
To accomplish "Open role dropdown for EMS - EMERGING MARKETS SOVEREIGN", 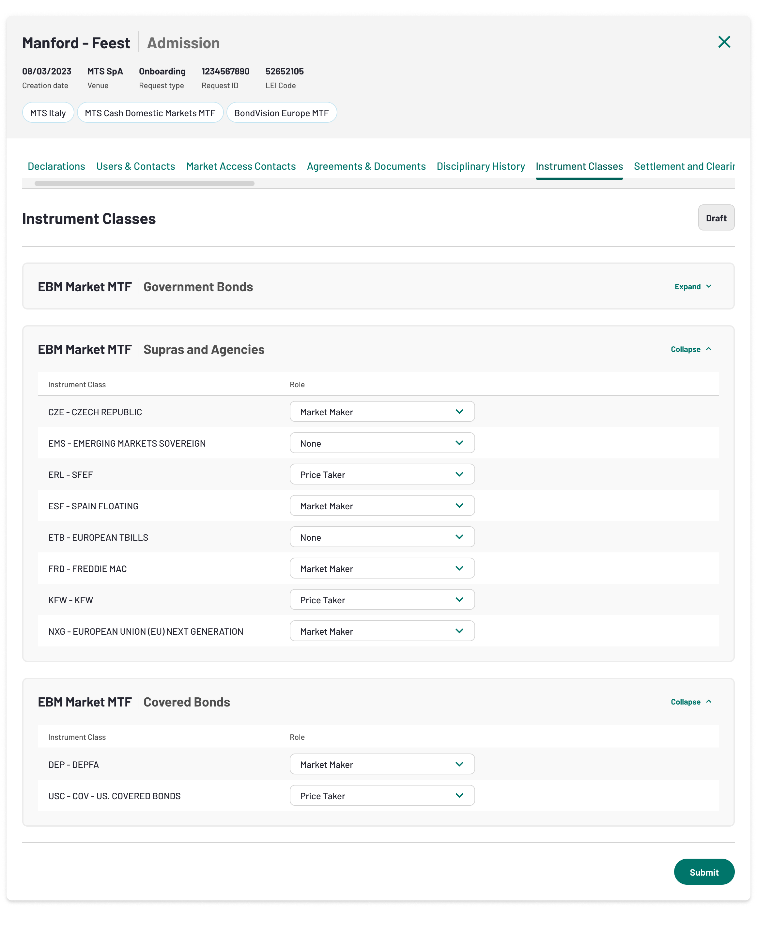I will (x=382, y=443).
